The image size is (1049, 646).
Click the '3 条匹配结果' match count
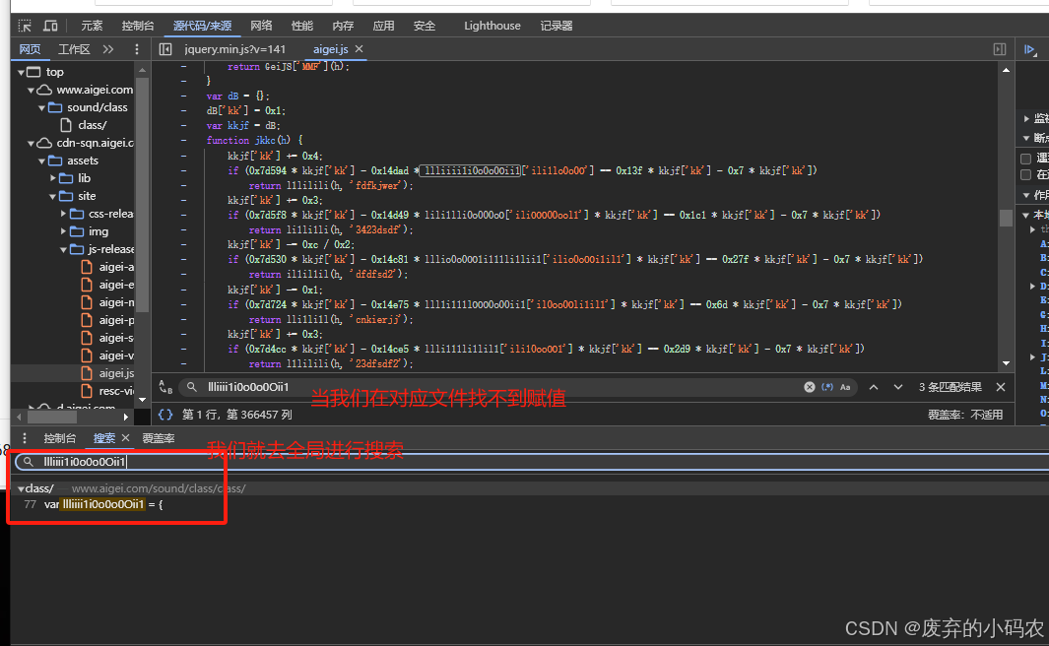click(x=950, y=387)
